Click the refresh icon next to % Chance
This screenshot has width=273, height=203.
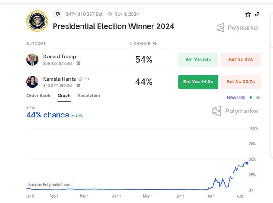coord(155,43)
